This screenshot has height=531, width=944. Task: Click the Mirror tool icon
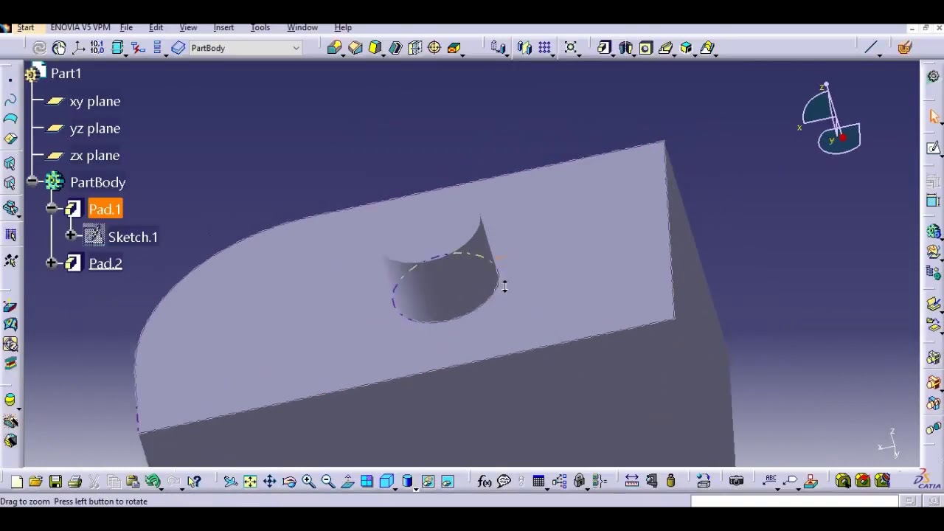coord(524,48)
